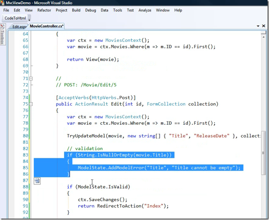Open the Project menu
Image resolution: width=269 pixels, height=220 pixels.
[61, 10]
